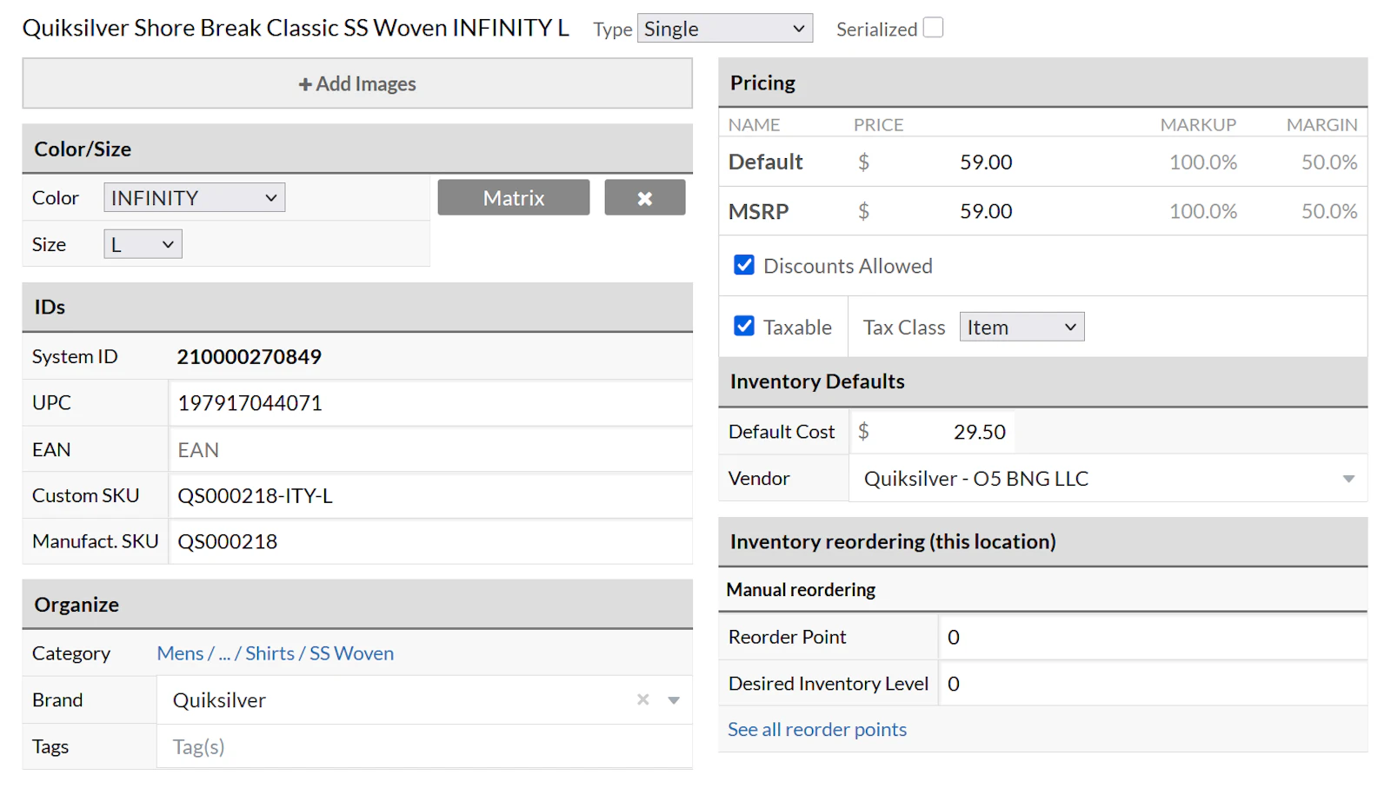Toggle the Serialized checkbox
The height and width of the screenshot is (795, 1391).
tap(933, 28)
